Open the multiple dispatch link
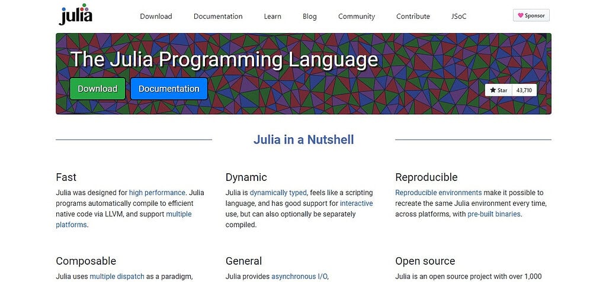The image size is (606, 282). pos(117,276)
